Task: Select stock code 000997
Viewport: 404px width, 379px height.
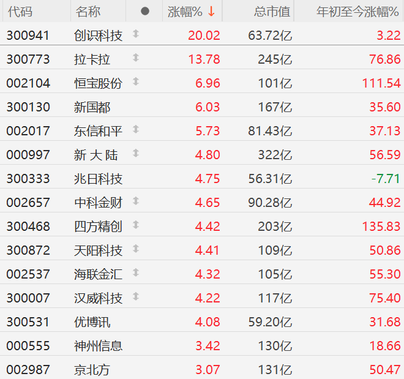Action: point(28,155)
